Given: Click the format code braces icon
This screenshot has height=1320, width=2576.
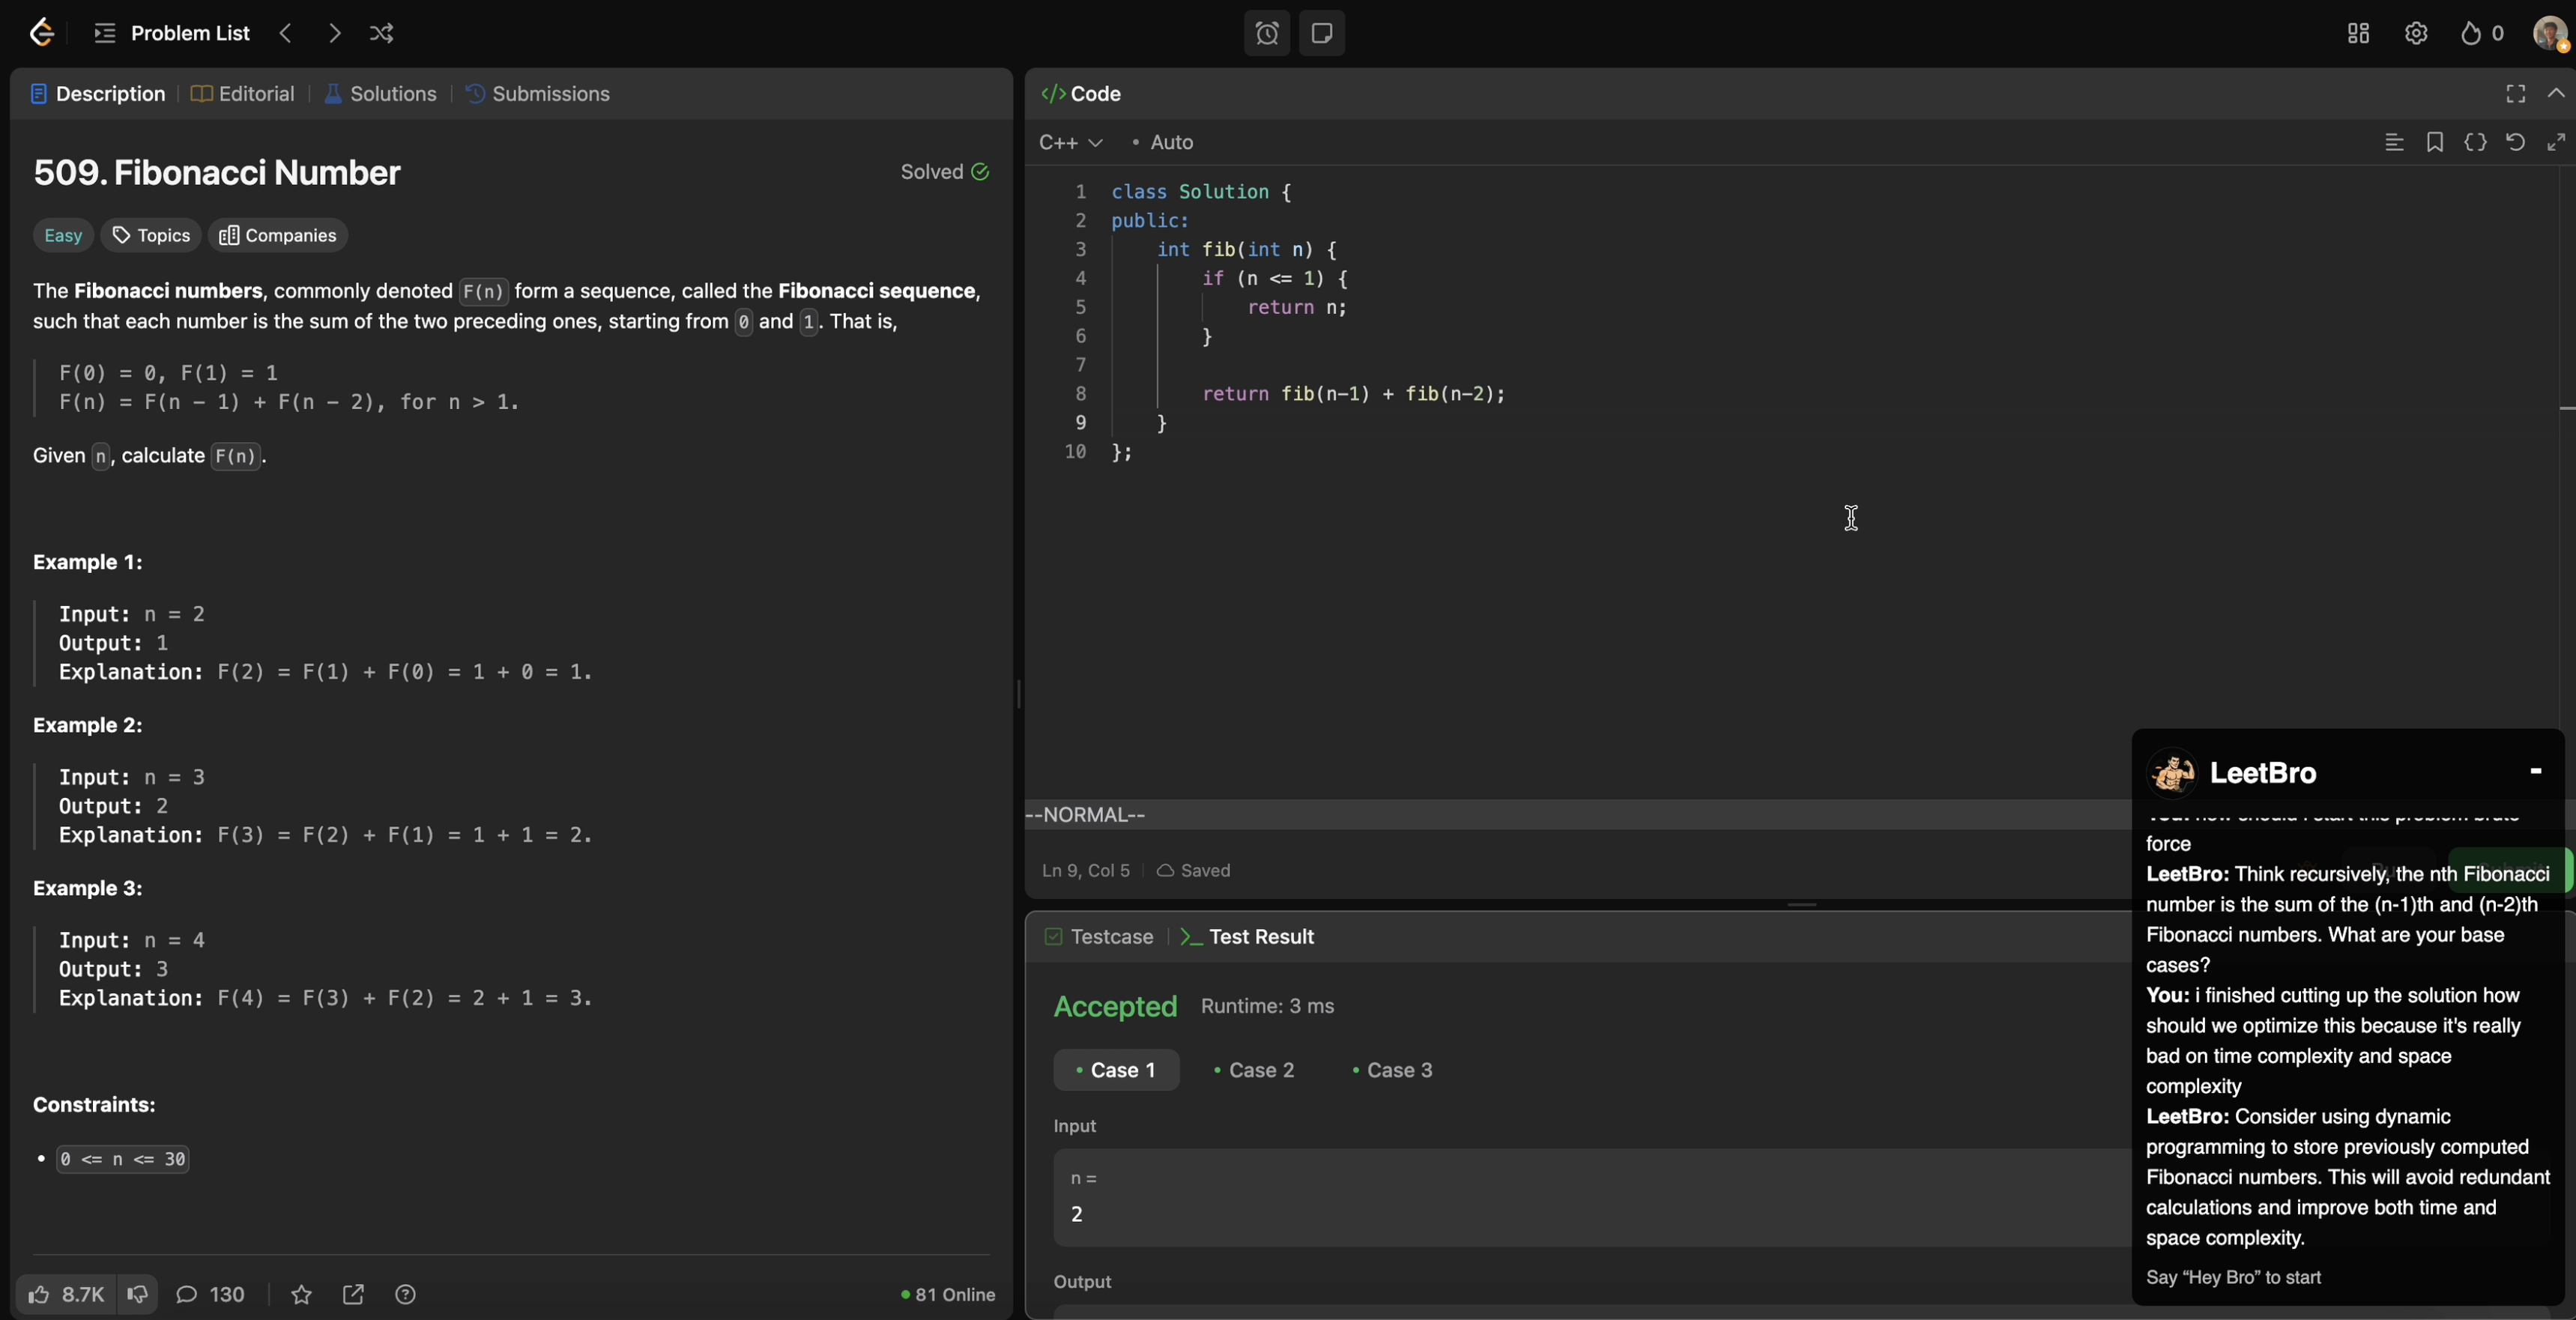Looking at the screenshot, I should pos(2475,142).
